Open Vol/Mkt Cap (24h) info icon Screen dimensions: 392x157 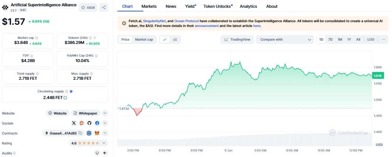point(96,56)
